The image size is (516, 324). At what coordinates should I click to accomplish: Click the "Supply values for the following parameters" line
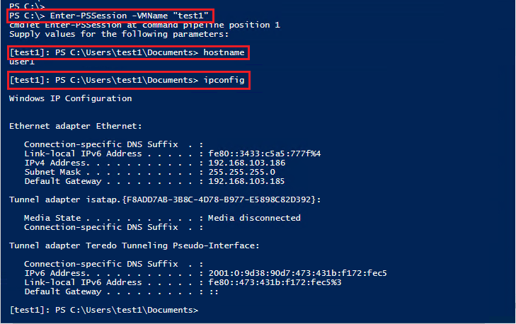pyautogui.click(x=119, y=34)
